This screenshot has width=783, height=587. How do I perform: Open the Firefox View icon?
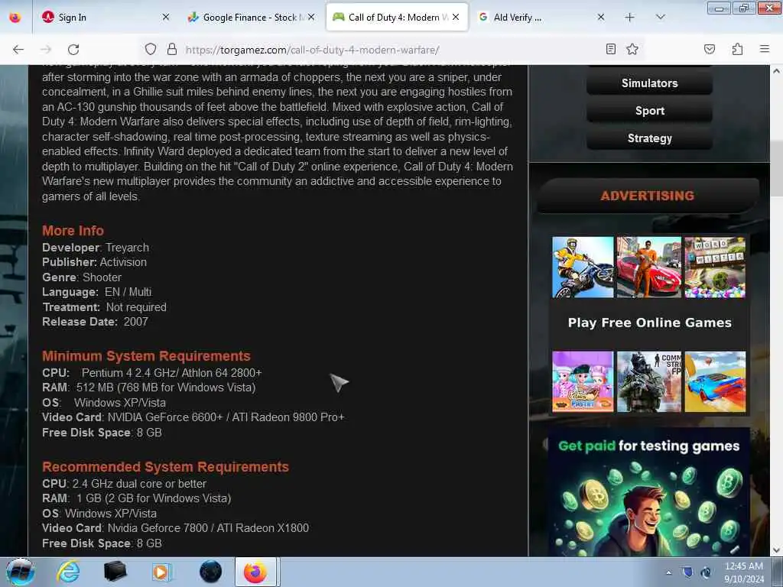[15, 18]
